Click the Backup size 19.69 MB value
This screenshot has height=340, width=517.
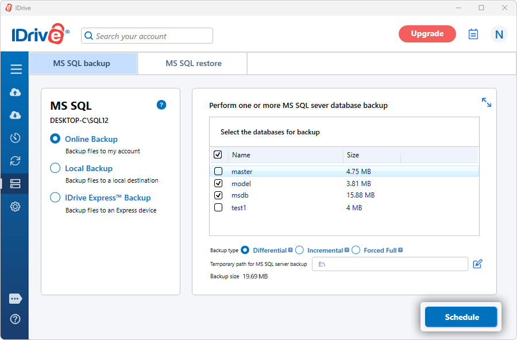(255, 276)
